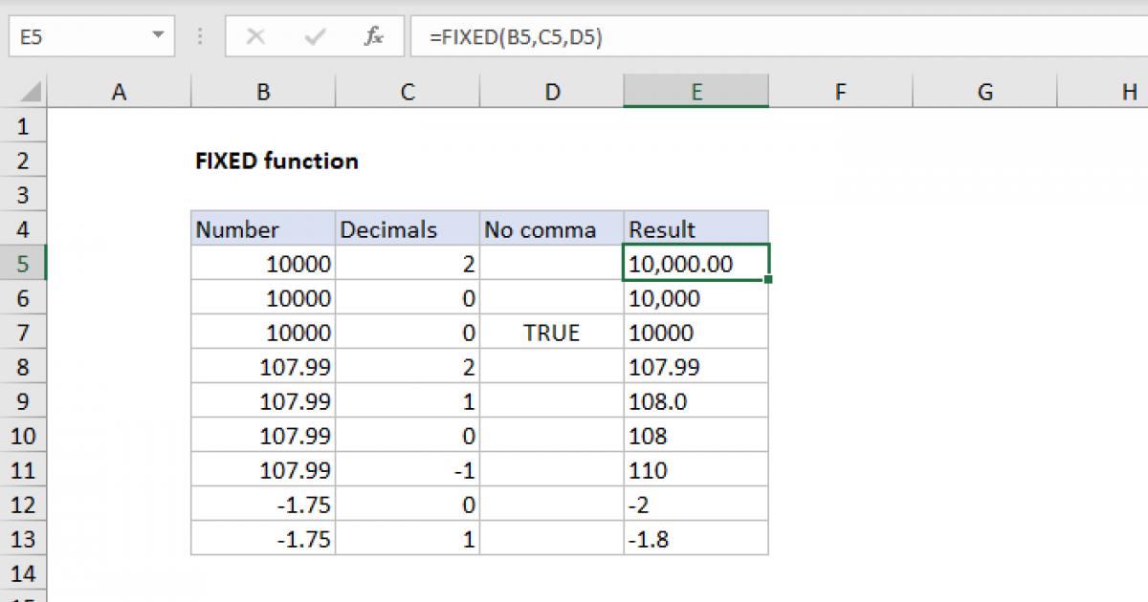Viewport: 1148px width, 602px height.
Task: Click the formula bar resize dots handle
Action: coord(200,37)
